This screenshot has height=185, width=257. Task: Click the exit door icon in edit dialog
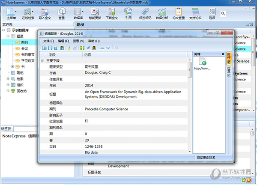pyautogui.click(x=94, y=48)
